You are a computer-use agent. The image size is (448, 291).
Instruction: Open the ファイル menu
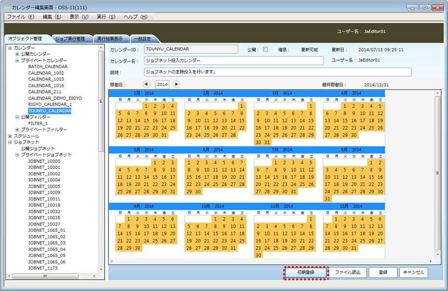coord(21,17)
